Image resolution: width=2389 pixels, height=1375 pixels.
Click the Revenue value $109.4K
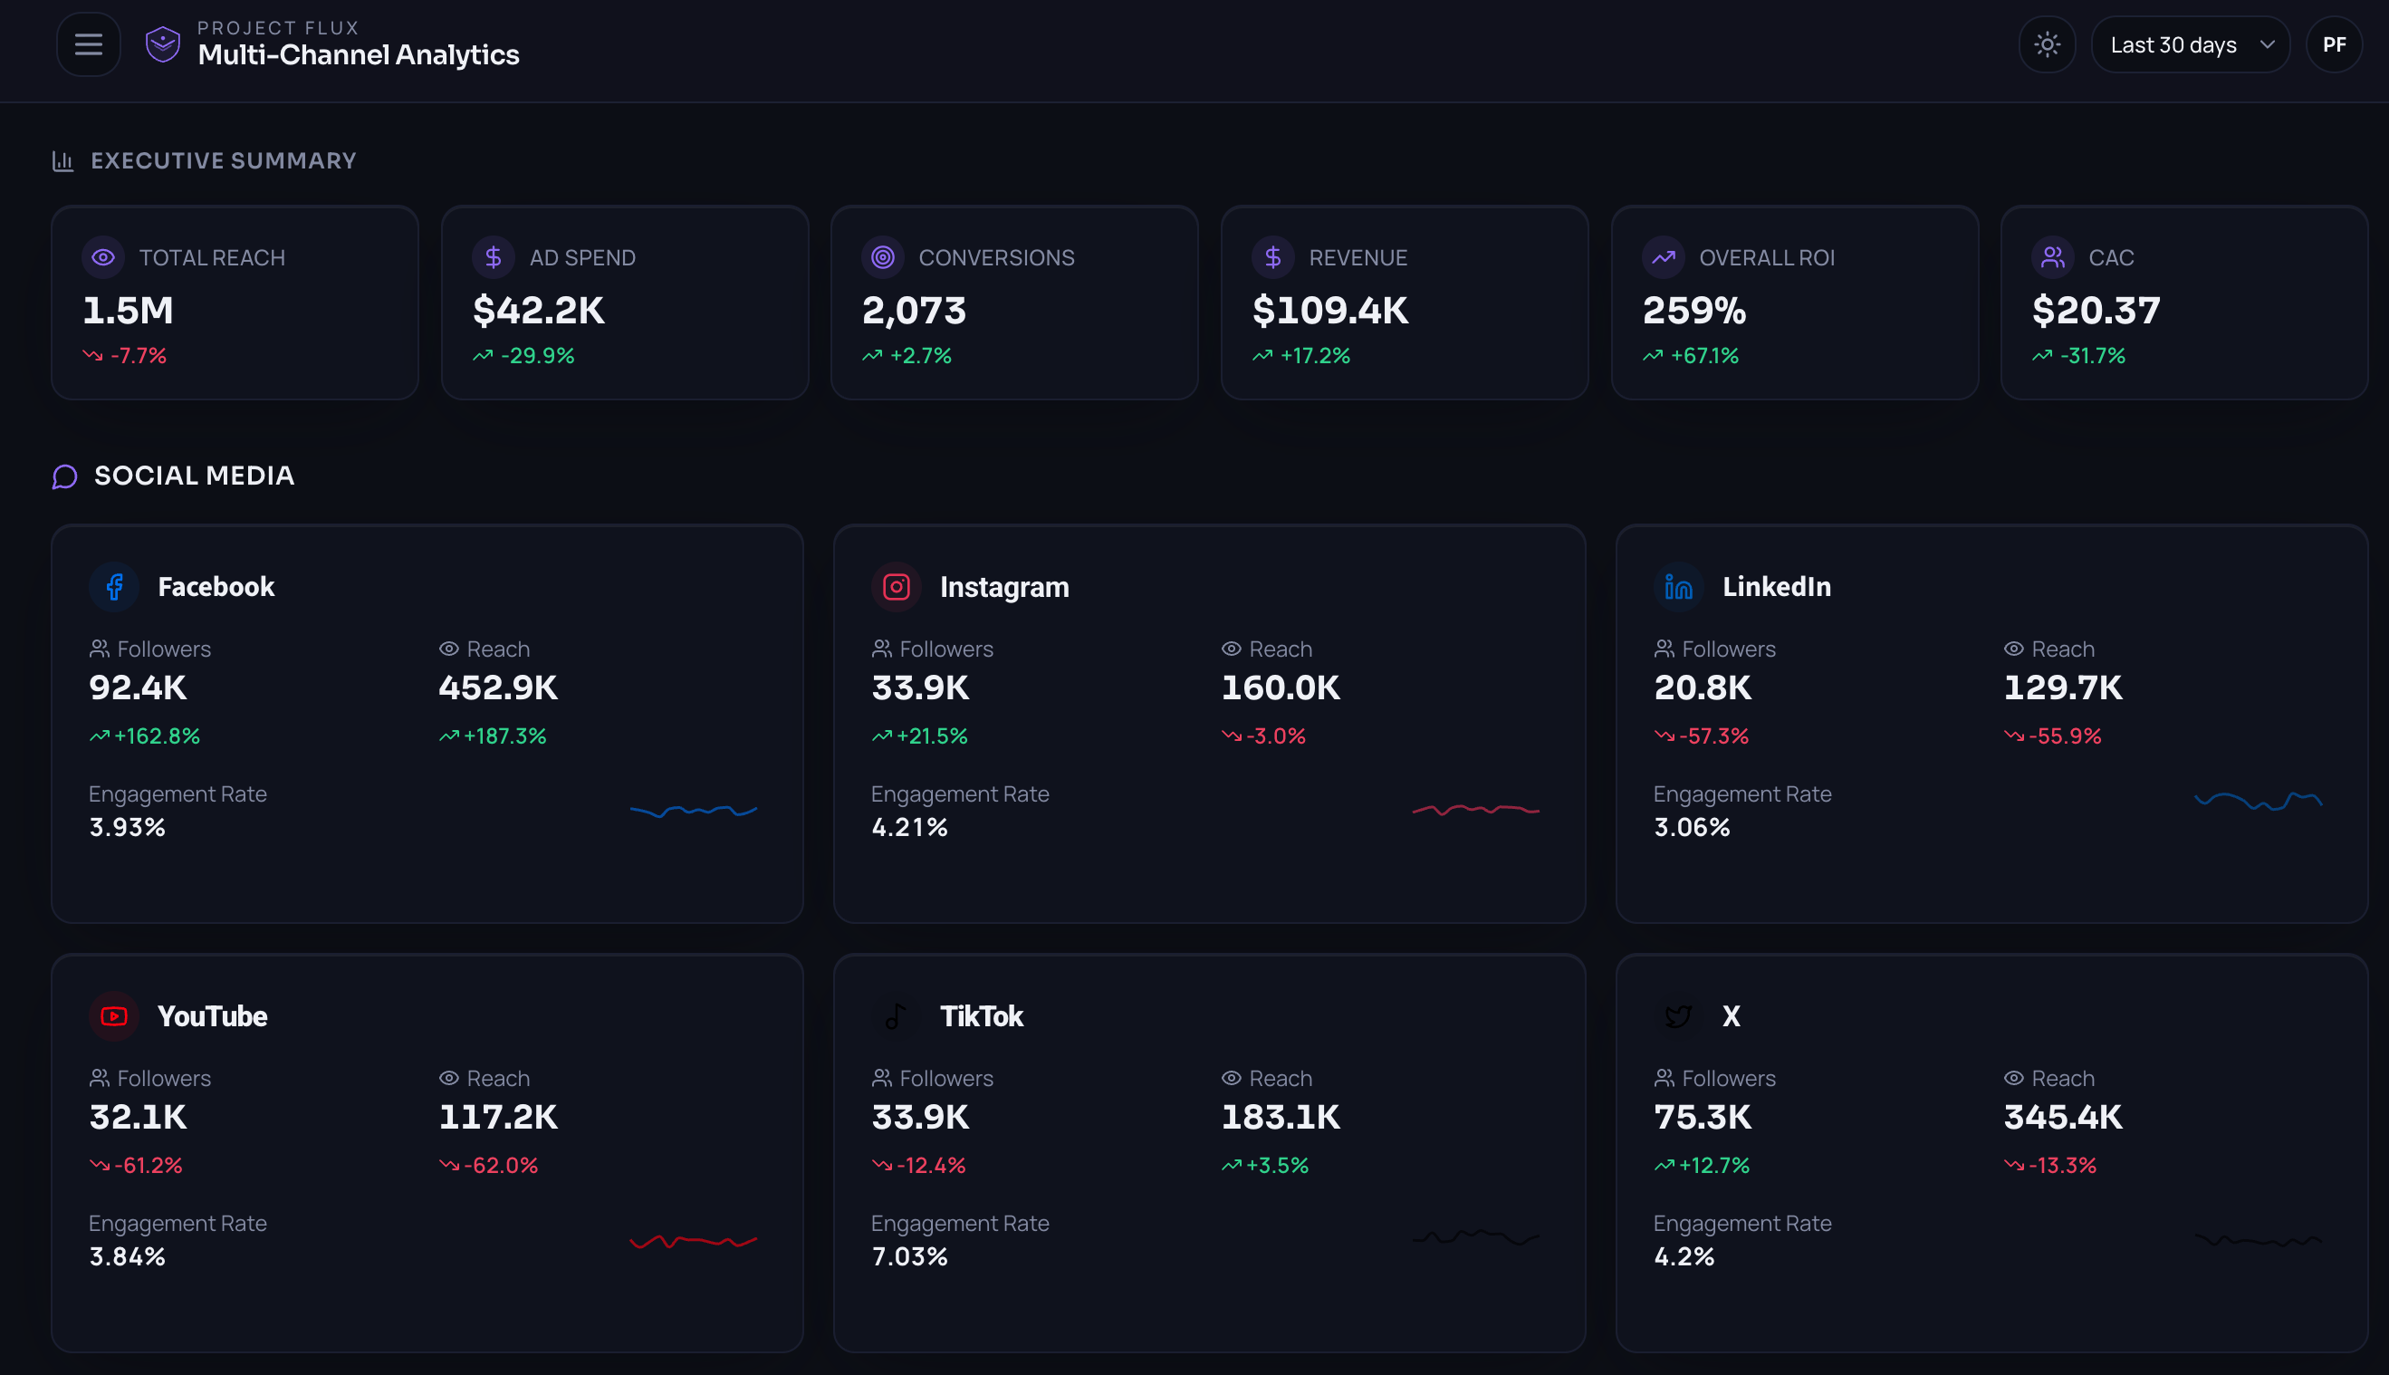point(1330,311)
